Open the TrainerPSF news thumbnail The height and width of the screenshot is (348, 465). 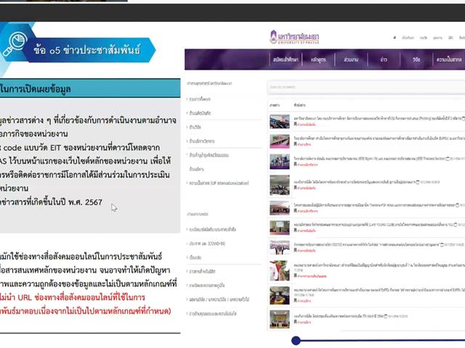pyautogui.click(x=280, y=208)
